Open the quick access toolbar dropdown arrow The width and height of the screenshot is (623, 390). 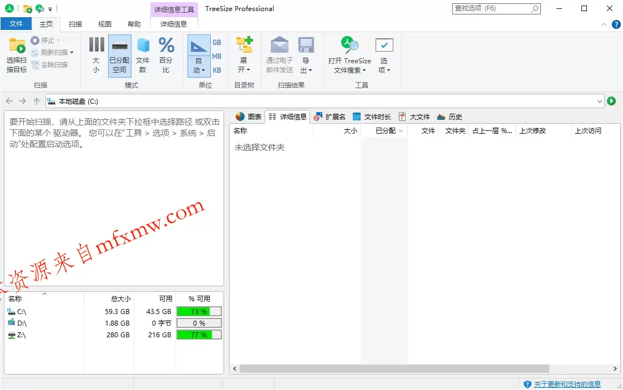coord(50,9)
